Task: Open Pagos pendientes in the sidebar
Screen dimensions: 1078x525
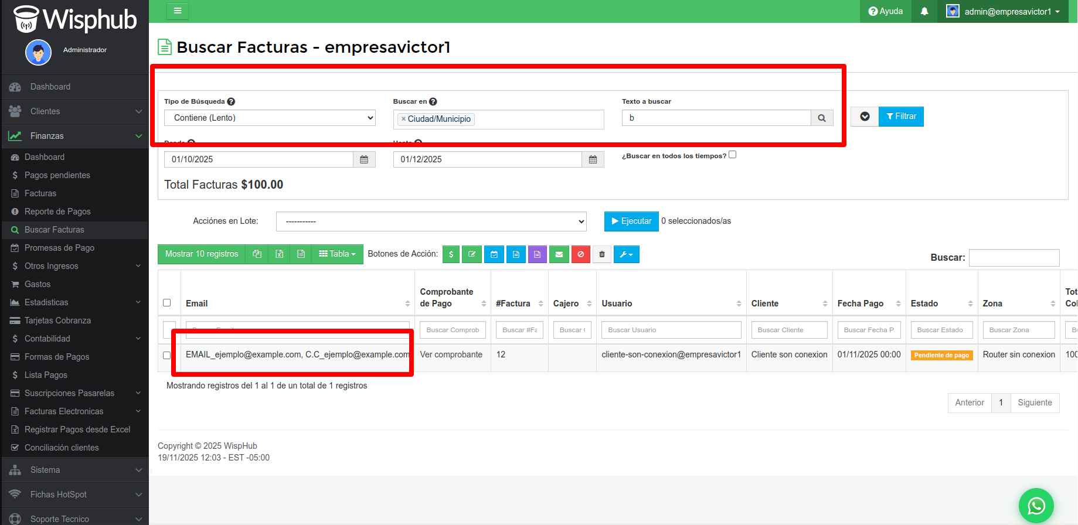Action: point(57,175)
